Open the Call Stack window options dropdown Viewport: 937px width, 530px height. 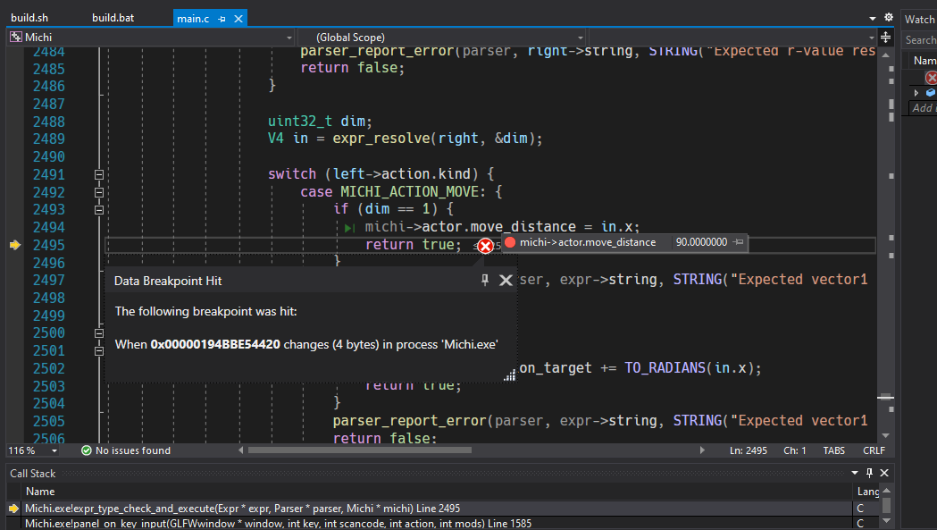855,473
